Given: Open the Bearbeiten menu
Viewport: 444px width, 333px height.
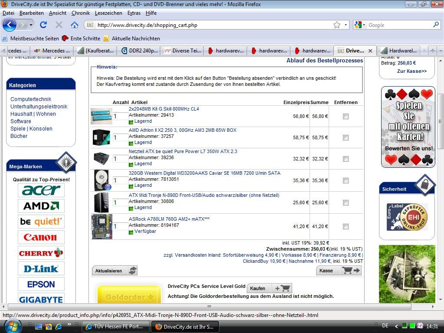Looking at the screenshot, I should [x=31, y=13].
